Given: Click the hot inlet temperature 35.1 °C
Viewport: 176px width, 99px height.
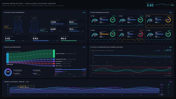Looking at the screenshot, I should tap(6, 27).
